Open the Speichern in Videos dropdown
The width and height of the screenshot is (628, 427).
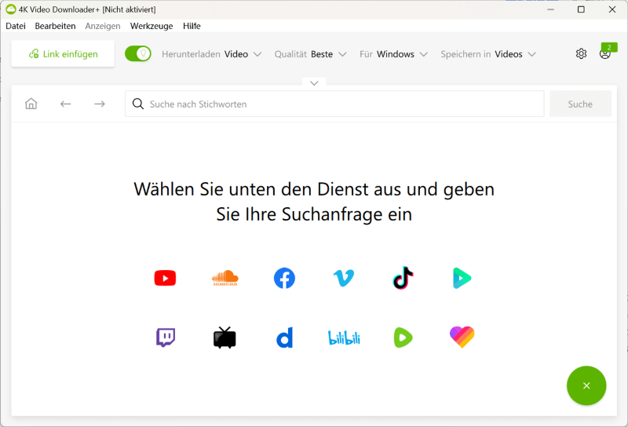pyautogui.click(x=487, y=54)
